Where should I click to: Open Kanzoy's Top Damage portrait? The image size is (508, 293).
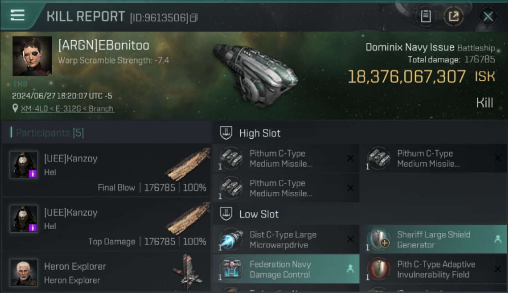click(24, 219)
